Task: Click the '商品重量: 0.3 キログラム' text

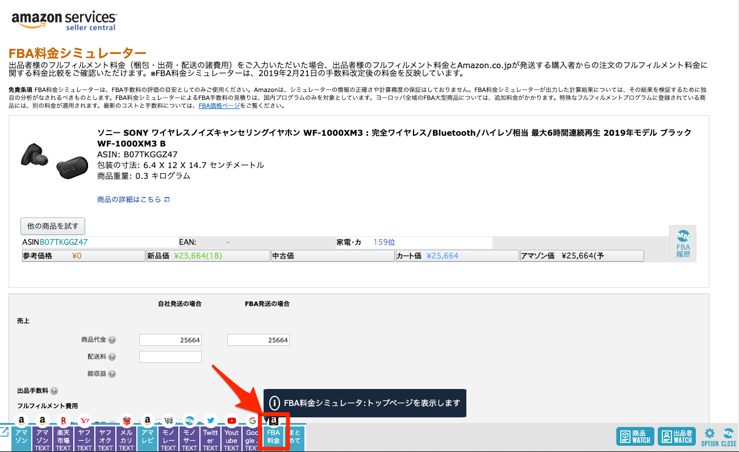Action: pyautogui.click(x=144, y=176)
